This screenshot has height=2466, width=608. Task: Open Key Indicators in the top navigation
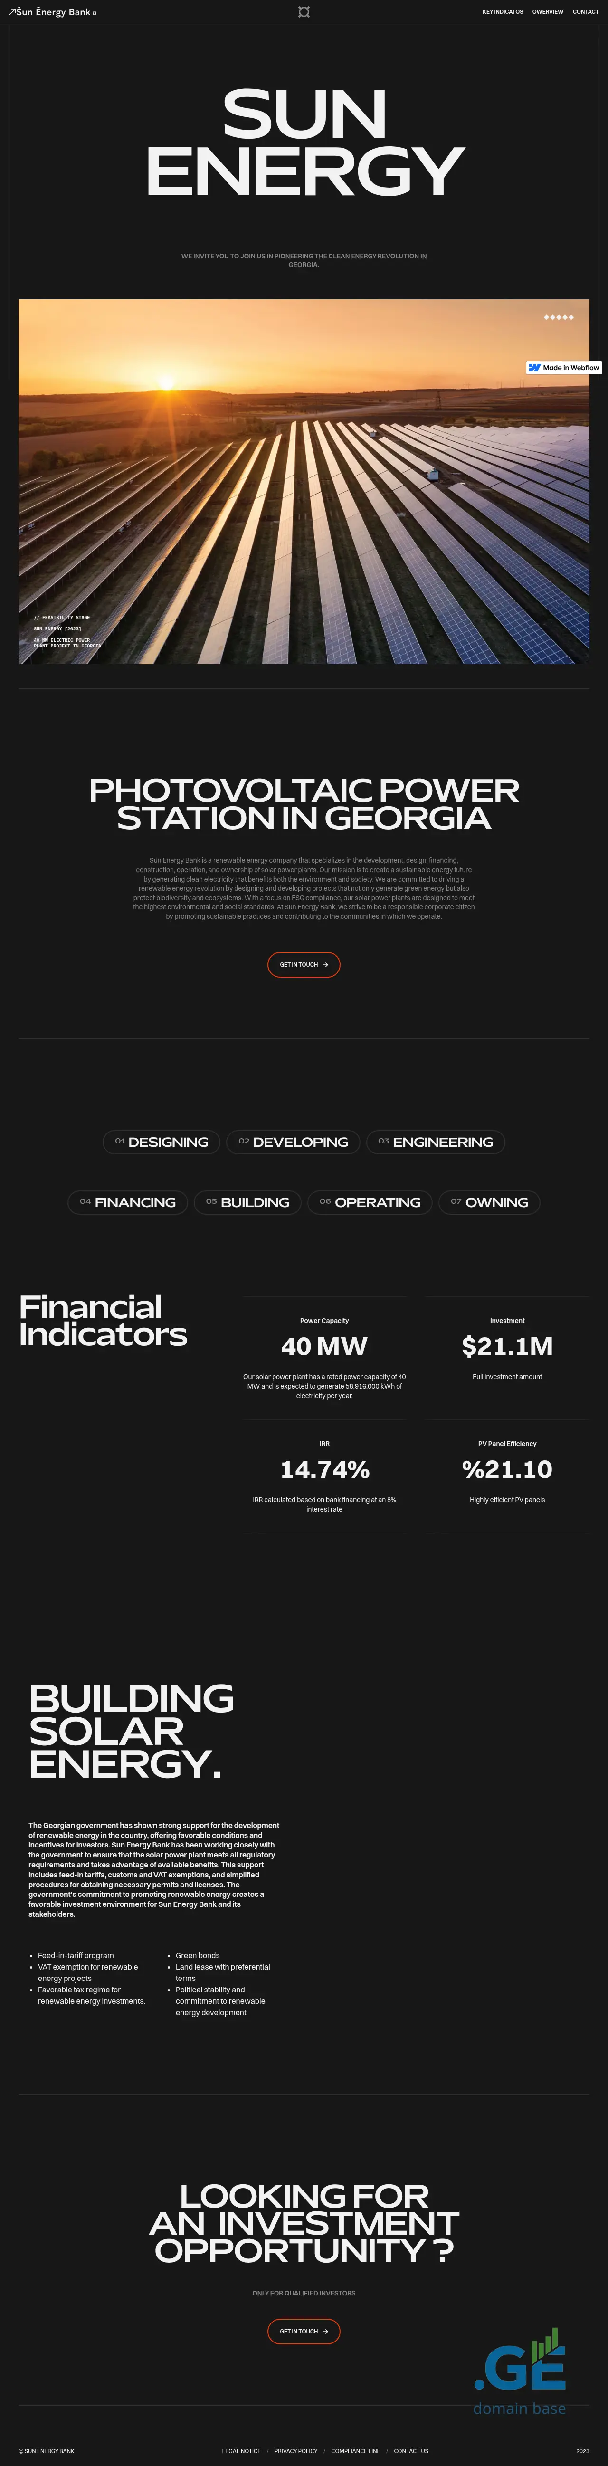point(503,11)
